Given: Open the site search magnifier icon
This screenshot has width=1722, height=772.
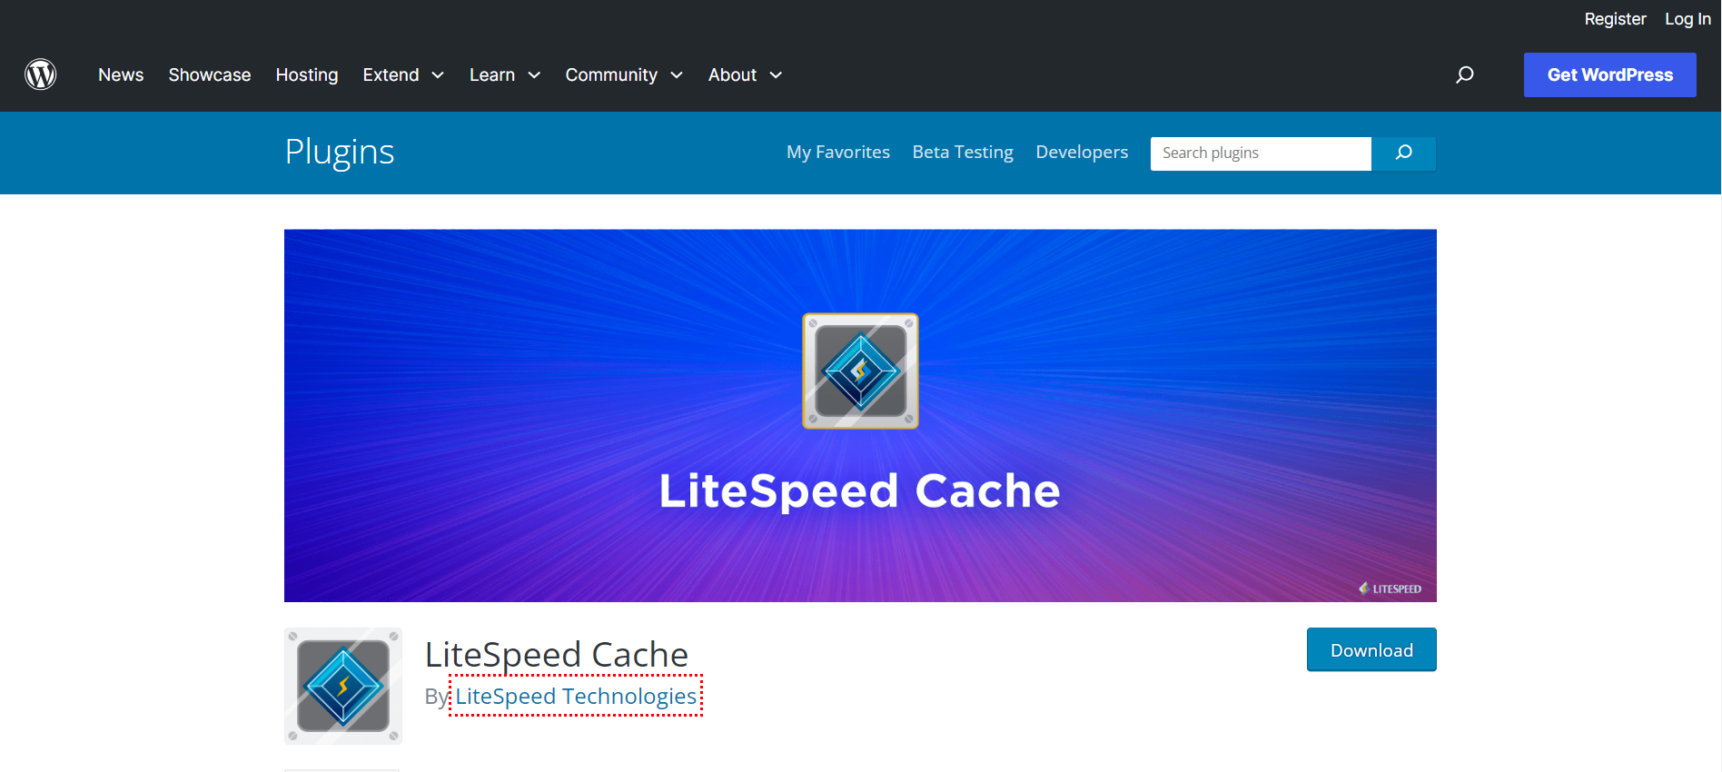Looking at the screenshot, I should point(1464,74).
